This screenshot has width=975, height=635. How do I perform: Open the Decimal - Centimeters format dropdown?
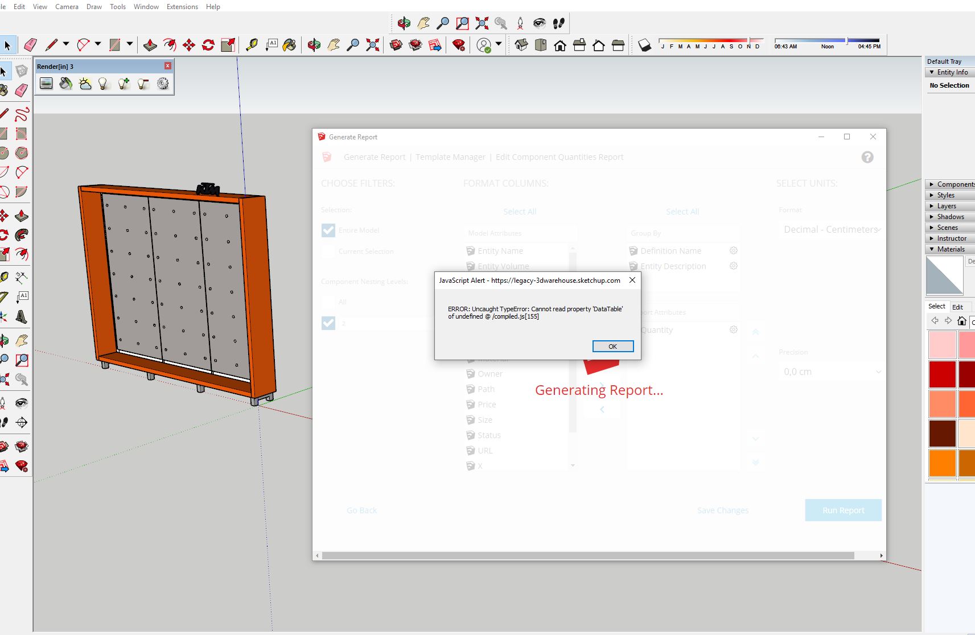click(832, 229)
